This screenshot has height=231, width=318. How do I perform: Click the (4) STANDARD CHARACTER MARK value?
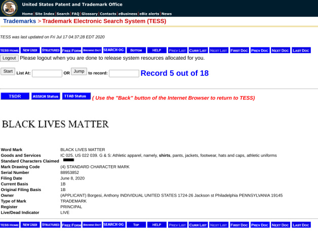(95, 167)
